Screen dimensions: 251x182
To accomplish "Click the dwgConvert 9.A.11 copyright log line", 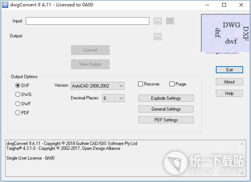I will (72, 144).
